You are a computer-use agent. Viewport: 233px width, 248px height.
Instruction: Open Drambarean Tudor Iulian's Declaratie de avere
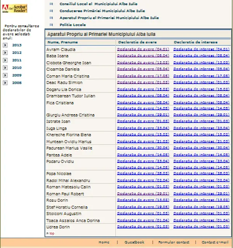point(143,96)
